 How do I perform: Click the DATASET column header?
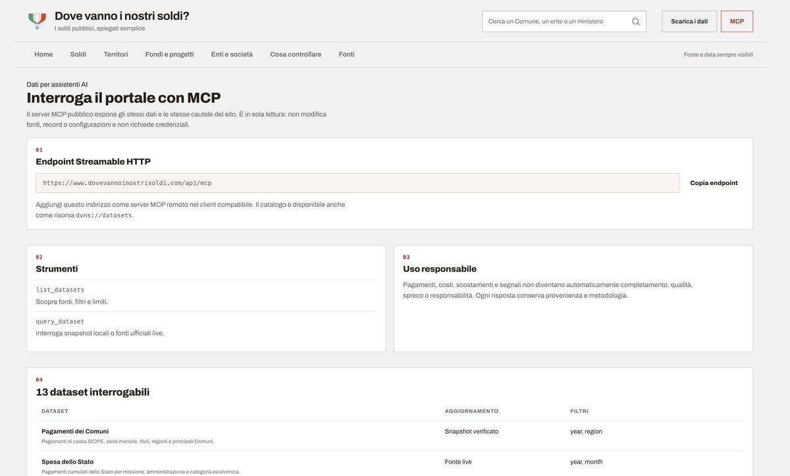click(55, 411)
